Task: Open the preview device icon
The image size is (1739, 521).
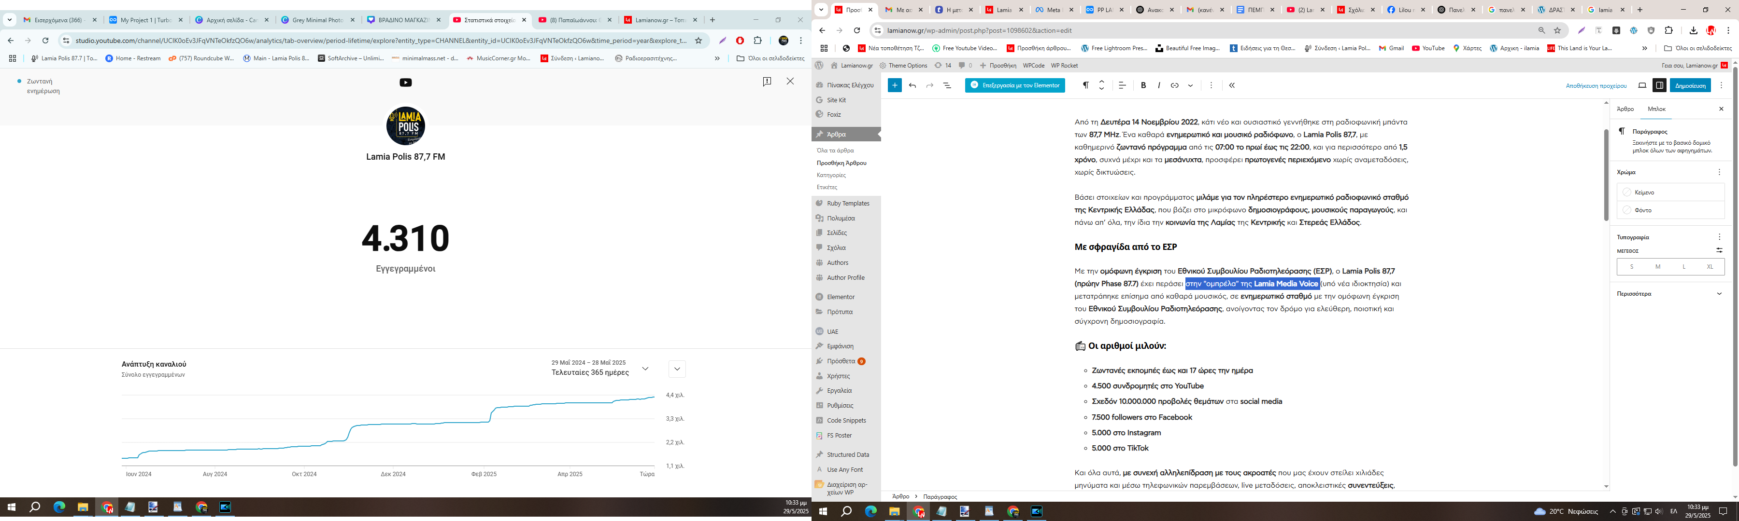Action: (x=1642, y=85)
